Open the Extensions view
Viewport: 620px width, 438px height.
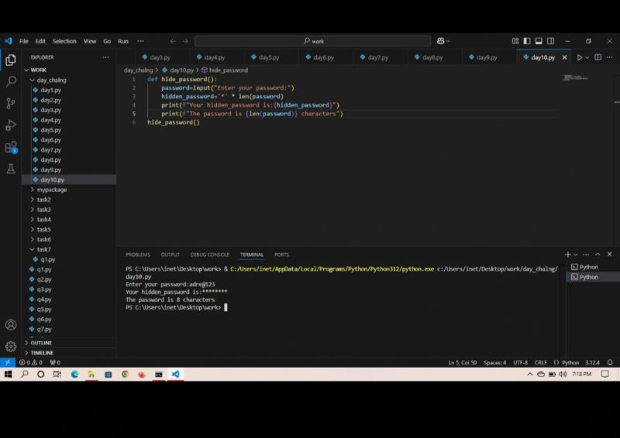coord(11,147)
